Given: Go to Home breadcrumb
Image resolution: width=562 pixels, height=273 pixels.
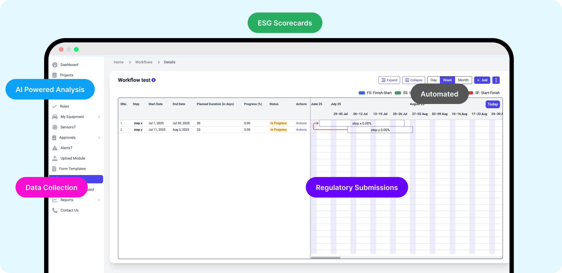Looking at the screenshot, I should (x=119, y=62).
